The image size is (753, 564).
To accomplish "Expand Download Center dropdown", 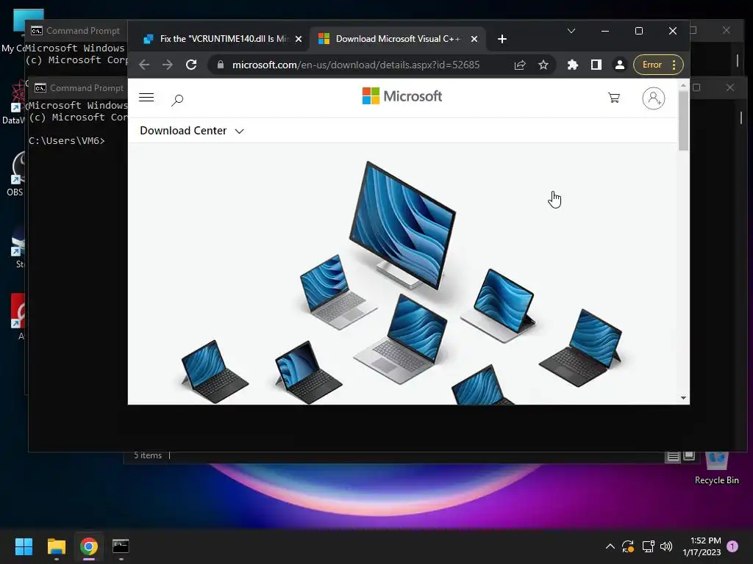I will pyautogui.click(x=192, y=131).
